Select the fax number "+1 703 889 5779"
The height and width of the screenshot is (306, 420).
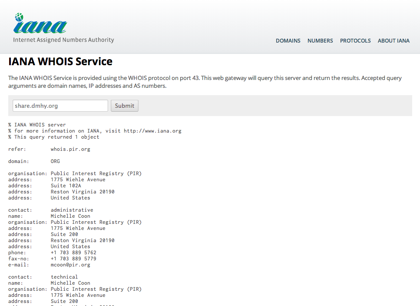pyautogui.click(x=73, y=259)
